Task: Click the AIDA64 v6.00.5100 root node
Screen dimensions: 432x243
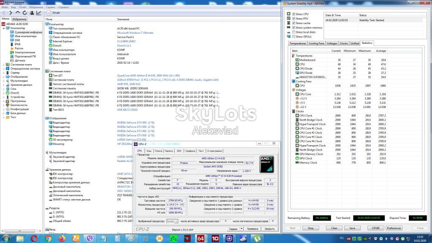Action: [x=17, y=24]
